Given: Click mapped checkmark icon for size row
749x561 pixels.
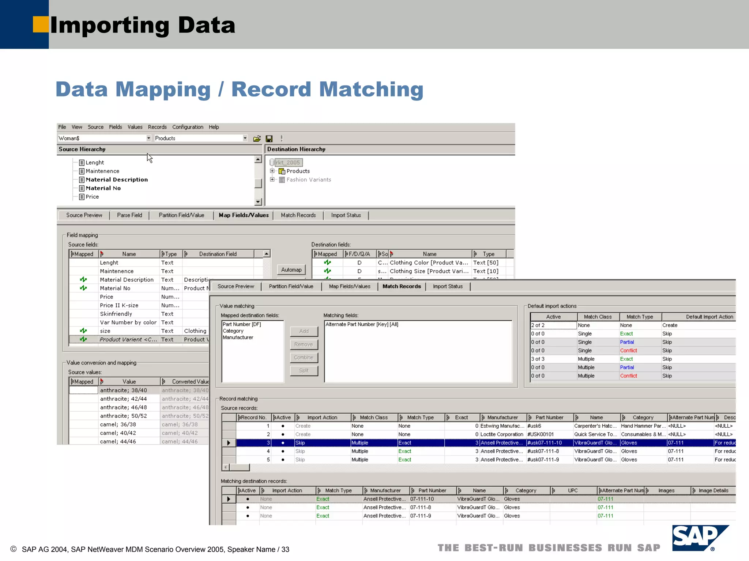Looking at the screenshot, I should [x=83, y=331].
